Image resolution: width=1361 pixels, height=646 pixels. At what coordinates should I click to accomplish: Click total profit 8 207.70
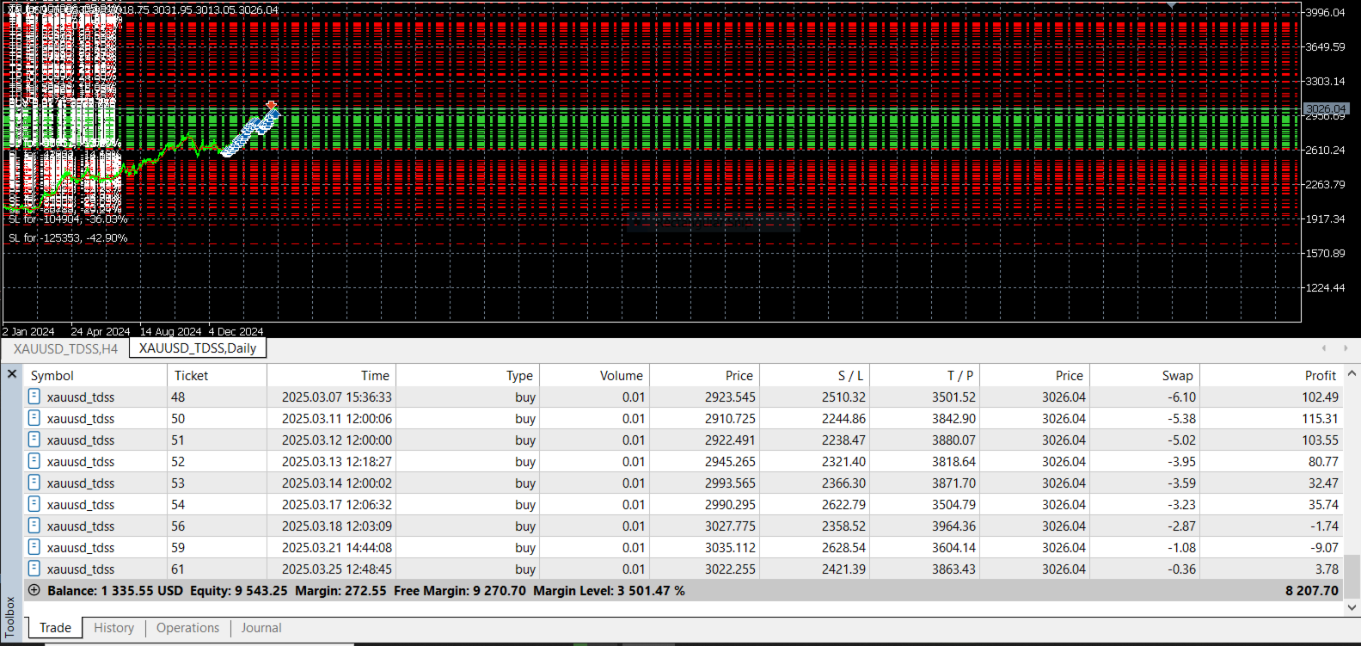pyautogui.click(x=1312, y=590)
